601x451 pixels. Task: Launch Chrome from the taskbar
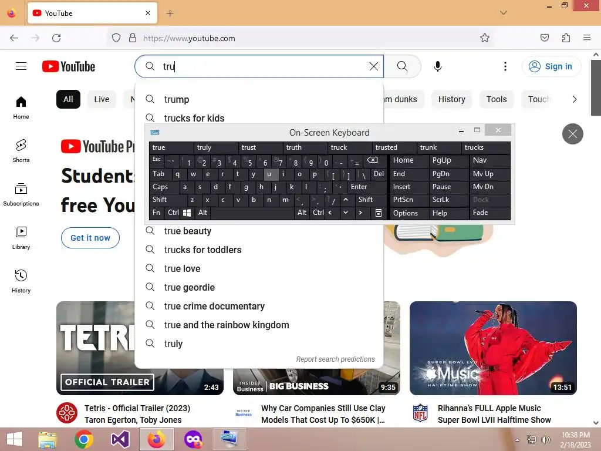coord(84,439)
